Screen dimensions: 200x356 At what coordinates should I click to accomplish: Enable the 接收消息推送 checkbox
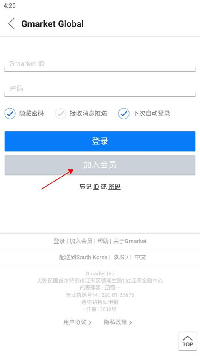(60, 113)
